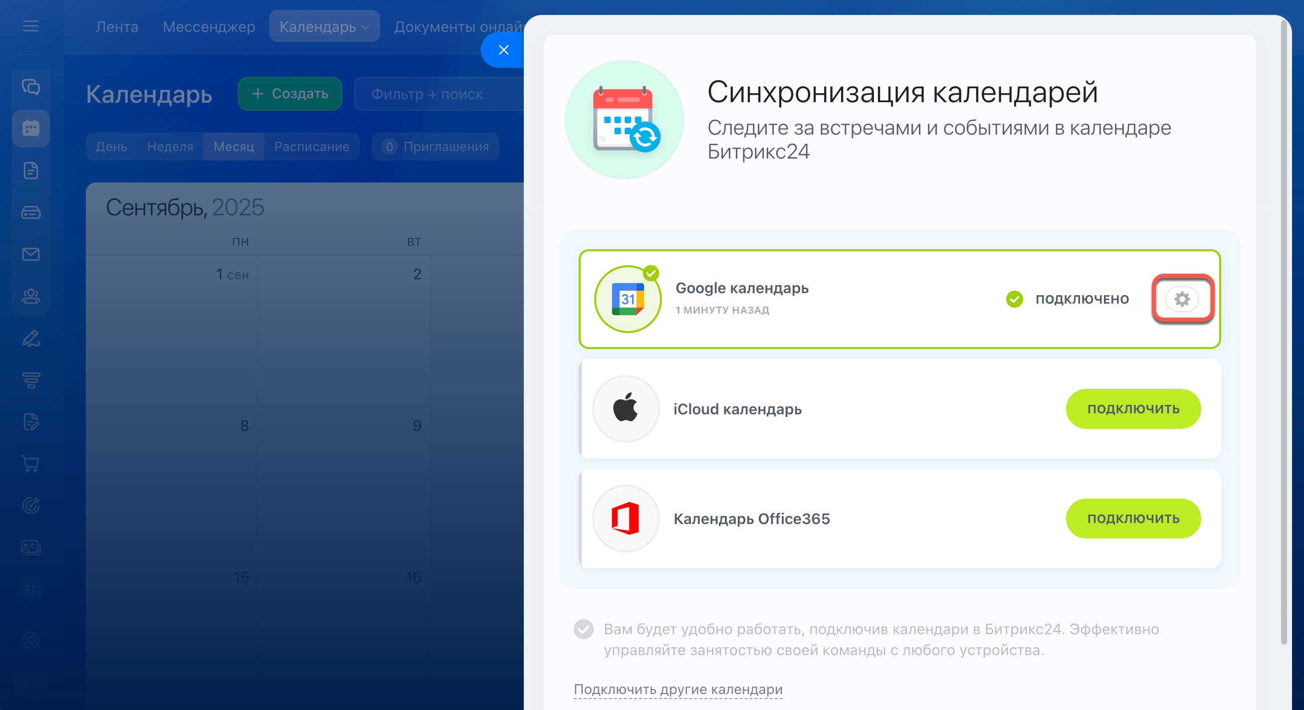Click the Office365 logo icon

[626, 518]
